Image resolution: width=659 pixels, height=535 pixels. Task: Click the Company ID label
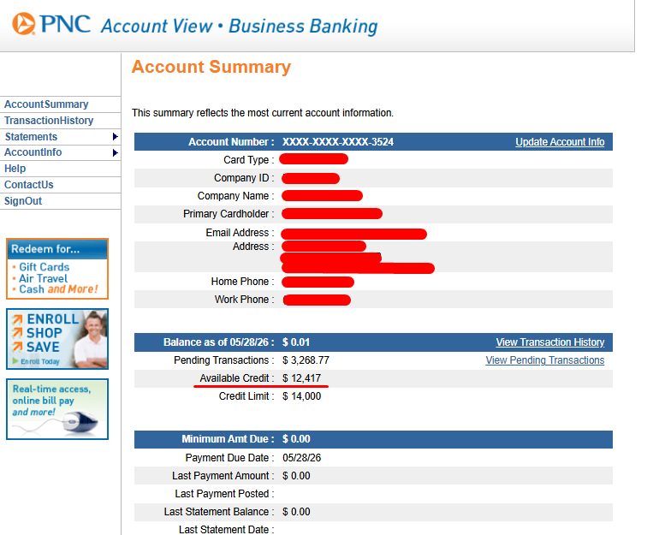click(x=244, y=178)
